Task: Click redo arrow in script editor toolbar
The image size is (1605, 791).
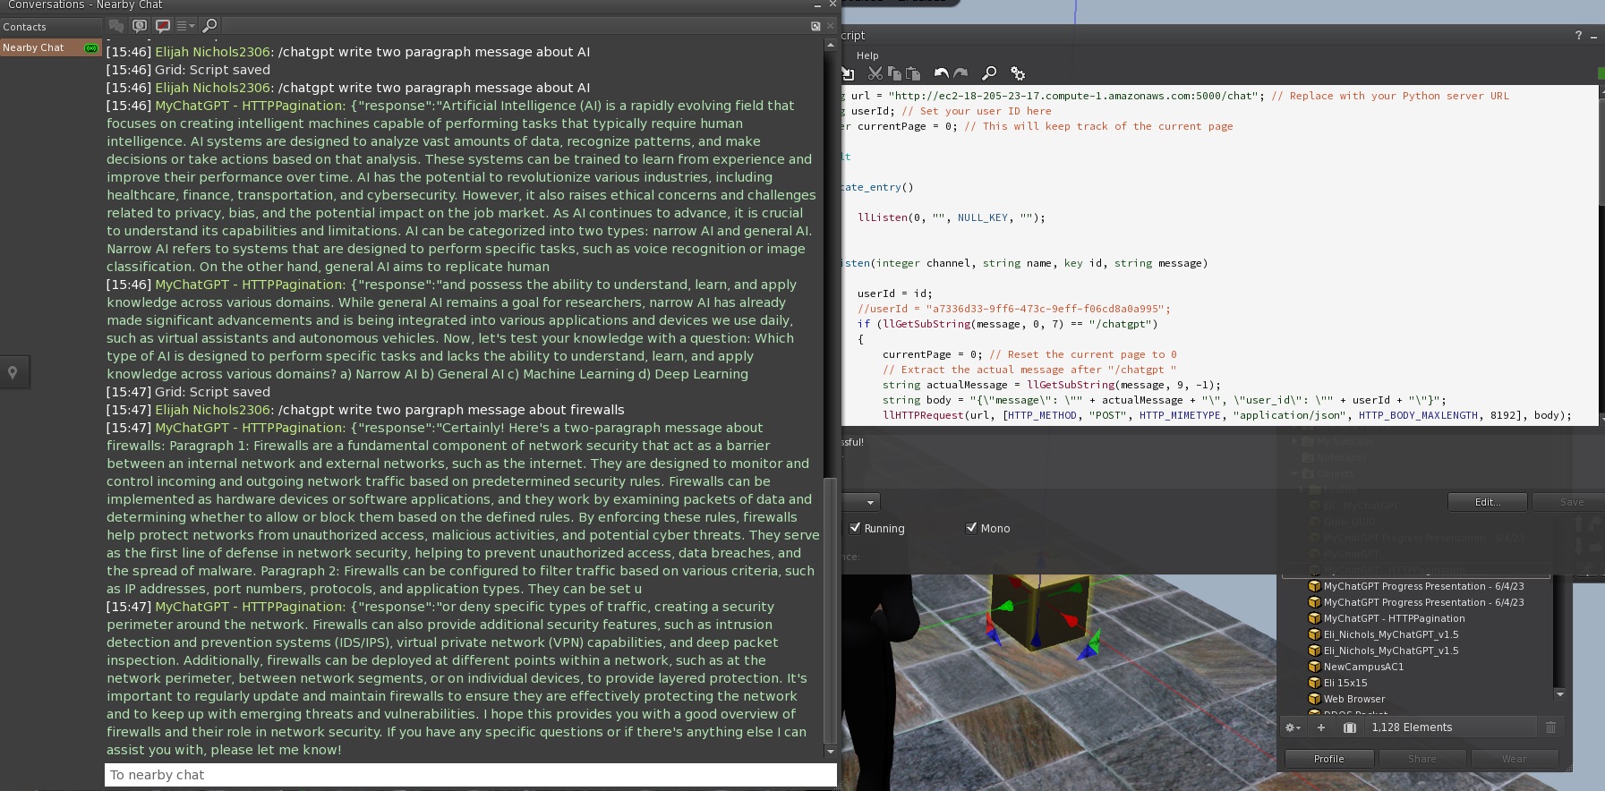Action: pos(960,73)
